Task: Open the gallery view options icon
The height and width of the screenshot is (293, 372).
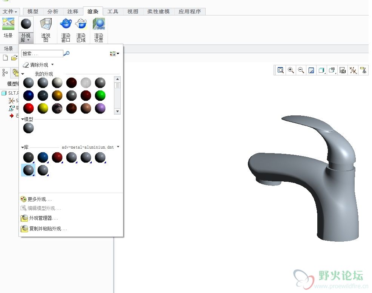Action: (114, 54)
